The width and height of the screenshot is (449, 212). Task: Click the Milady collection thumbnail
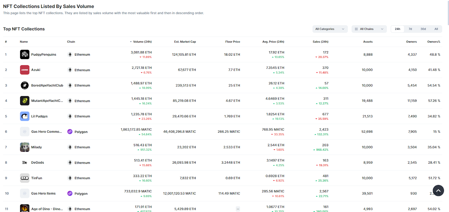click(25, 147)
